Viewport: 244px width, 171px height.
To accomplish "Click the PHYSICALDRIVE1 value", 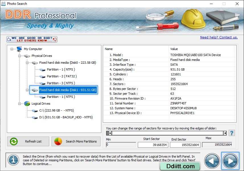I will (x=183, y=113).
